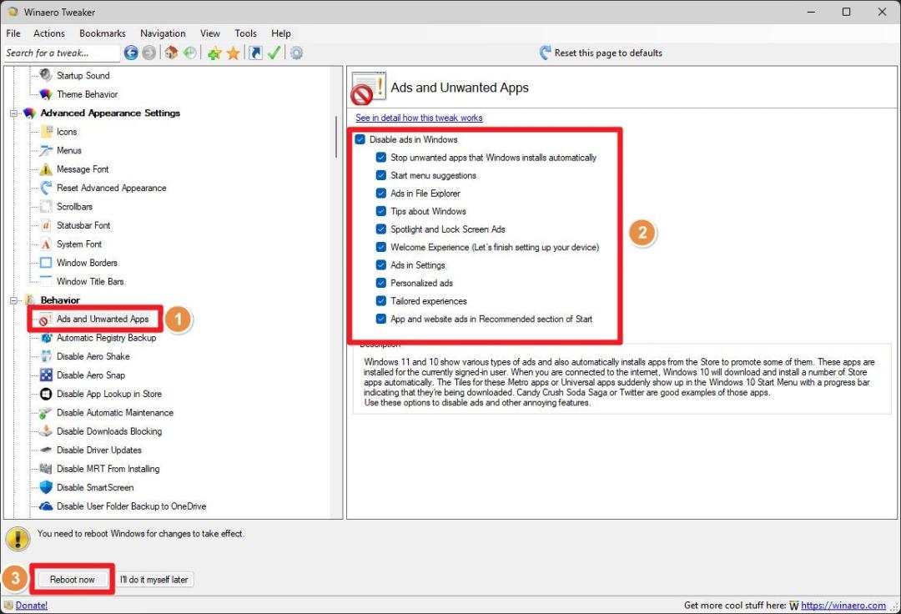Select Disable Aero Shake tree item

click(93, 357)
